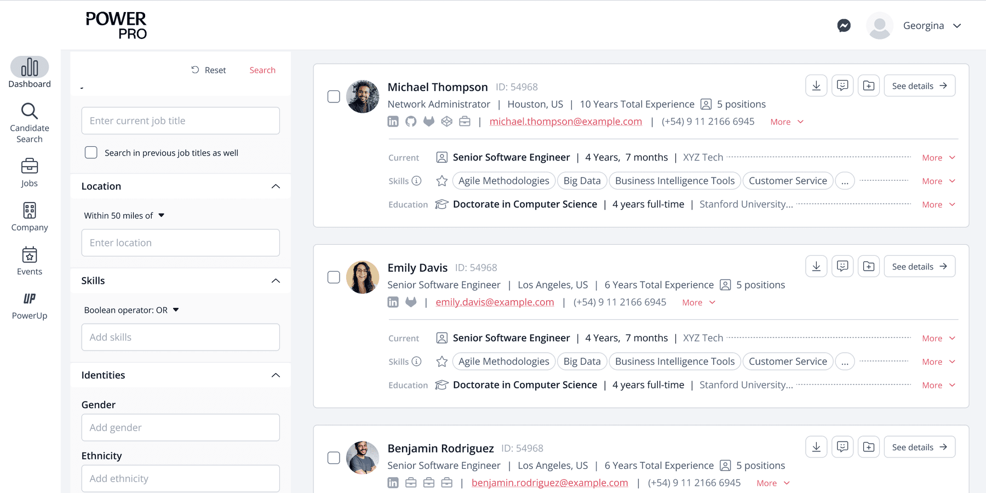The height and width of the screenshot is (493, 986).
Task: Collapse the Skills filter section
Action: 276,280
